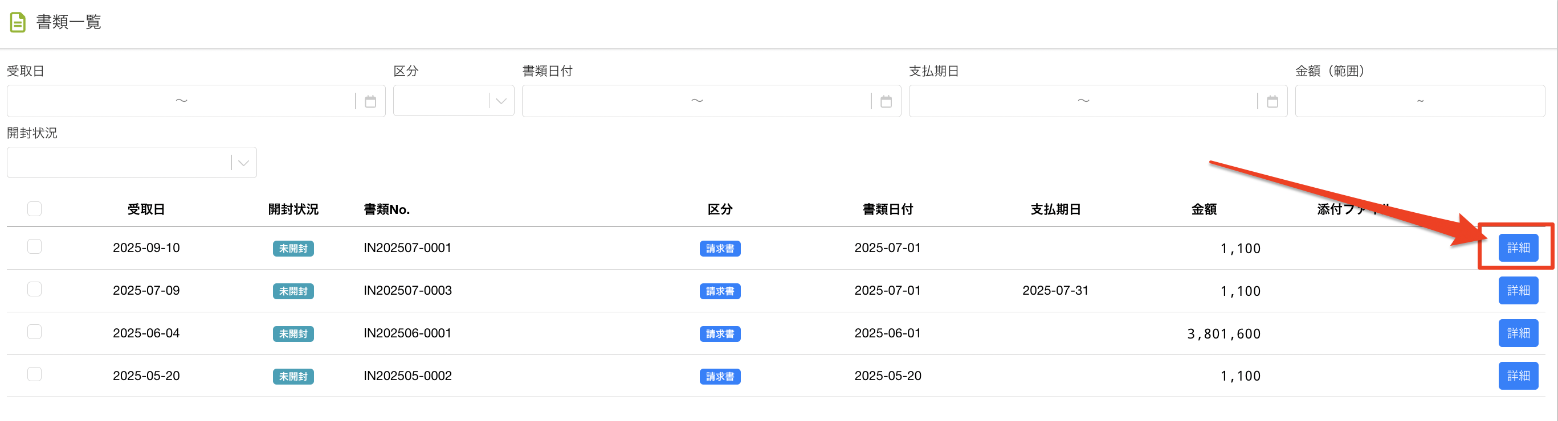Image resolution: width=1558 pixels, height=421 pixels.
Task: Check the row checkbox for IN202507-0003
Action: [x=34, y=290]
